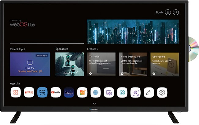
Task: Launch the web browser globe icon
Action: point(96,92)
